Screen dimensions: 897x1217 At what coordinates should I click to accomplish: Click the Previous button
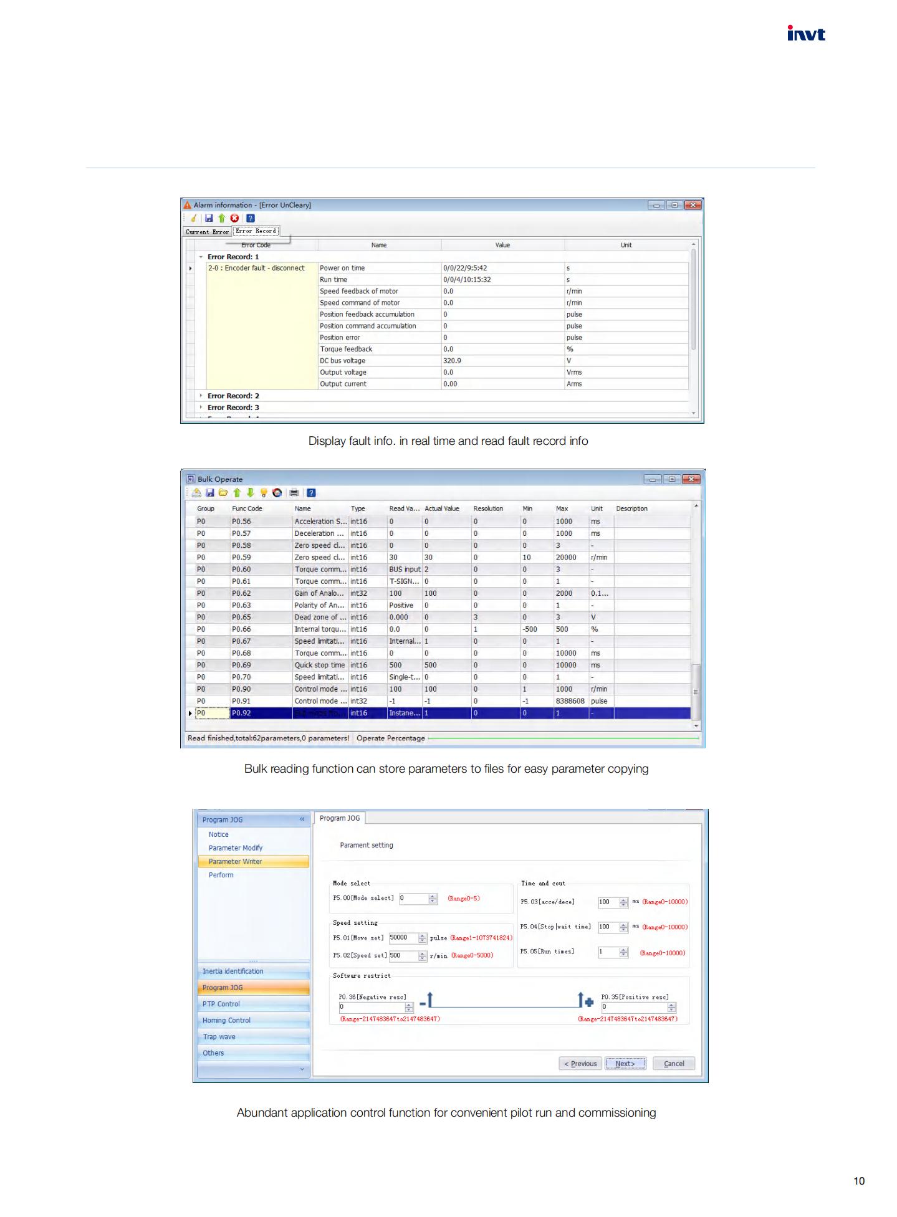click(x=580, y=1064)
